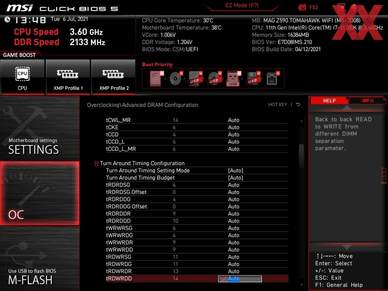Select the tCWL_MR Auto value
Screen dimensions: 388x291
(x=234, y=120)
